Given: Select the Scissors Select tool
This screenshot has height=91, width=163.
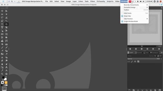Looking at the screenshot, I should 6,17.
